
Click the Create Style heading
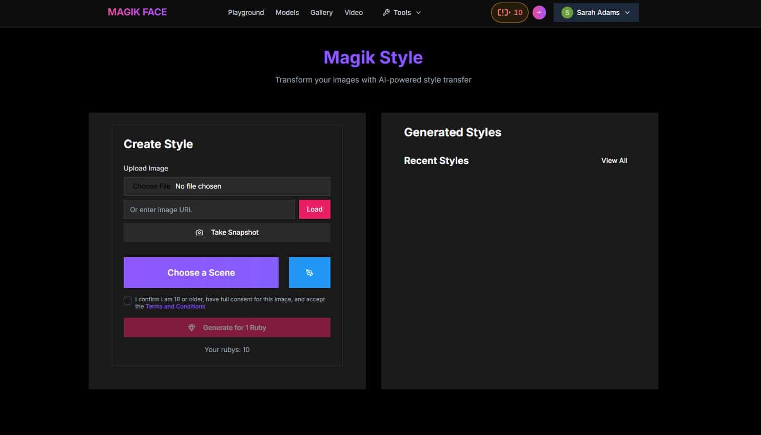click(158, 144)
